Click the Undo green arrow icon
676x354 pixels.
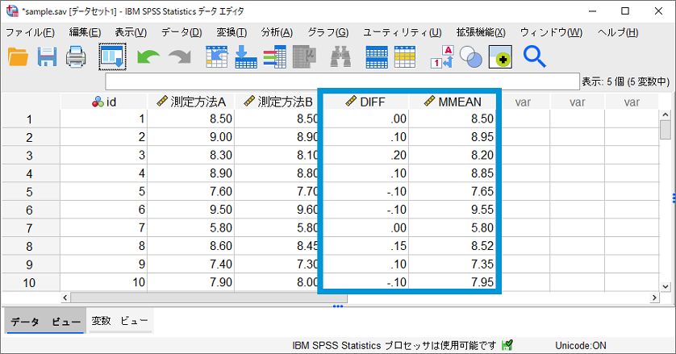[x=148, y=56]
